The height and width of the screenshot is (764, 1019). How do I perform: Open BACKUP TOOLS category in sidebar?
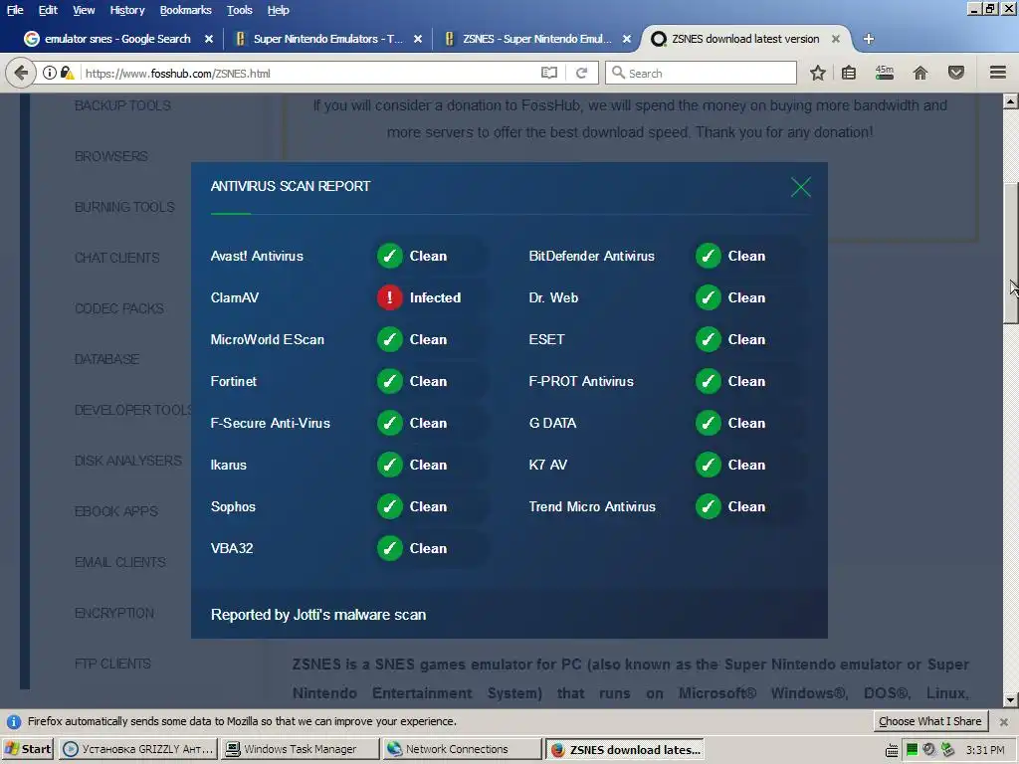tap(122, 105)
